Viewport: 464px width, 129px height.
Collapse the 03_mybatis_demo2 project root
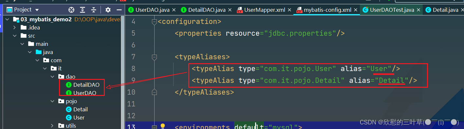[x=7, y=19]
